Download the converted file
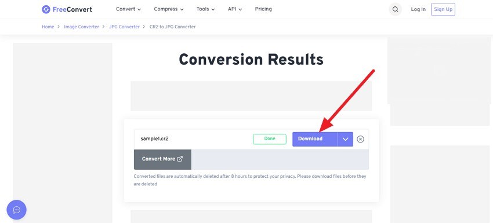This screenshot has height=223, width=493. coord(315,139)
